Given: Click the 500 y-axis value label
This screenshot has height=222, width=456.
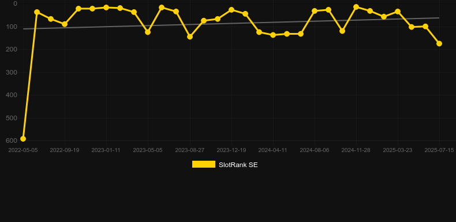Looking at the screenshot, I should [x=12, y=118].
